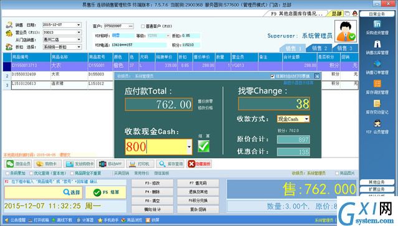Click the 复杂促销 button
Image resolution: width=398 pixels, height=226 pixels.
pos(198,210)
